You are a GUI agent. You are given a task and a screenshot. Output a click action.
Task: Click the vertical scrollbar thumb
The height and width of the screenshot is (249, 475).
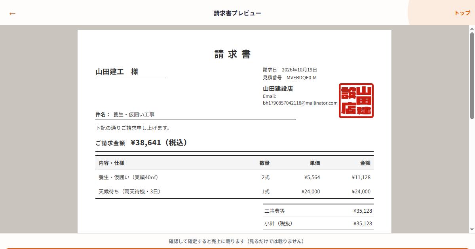coord(472,75)
